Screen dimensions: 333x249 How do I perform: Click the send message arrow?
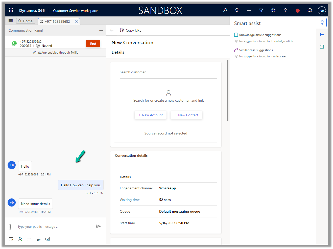98,226
